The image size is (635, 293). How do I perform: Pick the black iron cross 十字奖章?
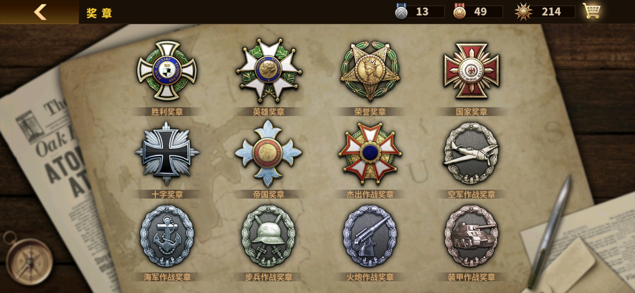pyautogui.click(x=167, y=153)
